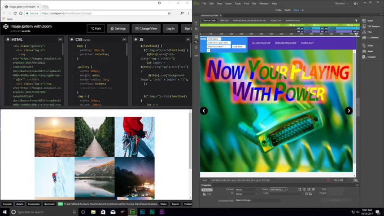The width and height of the screenshot is (384, 216).
Task: Click the green media query bar
Action: 280,25
